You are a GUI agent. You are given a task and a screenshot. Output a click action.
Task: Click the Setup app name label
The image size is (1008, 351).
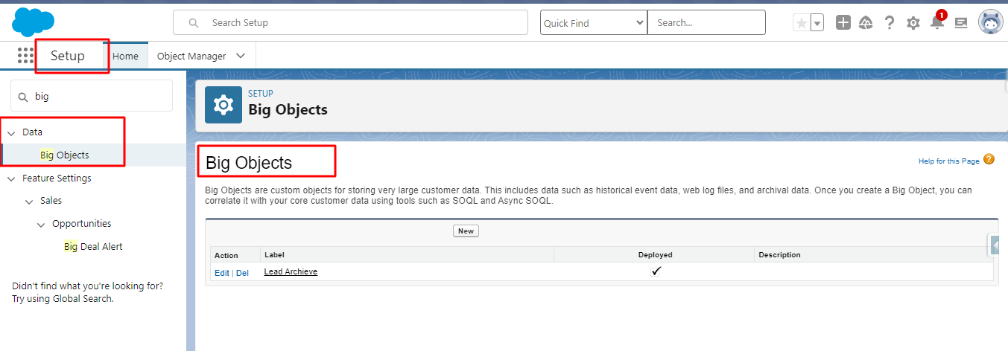(x=68, y=56)
